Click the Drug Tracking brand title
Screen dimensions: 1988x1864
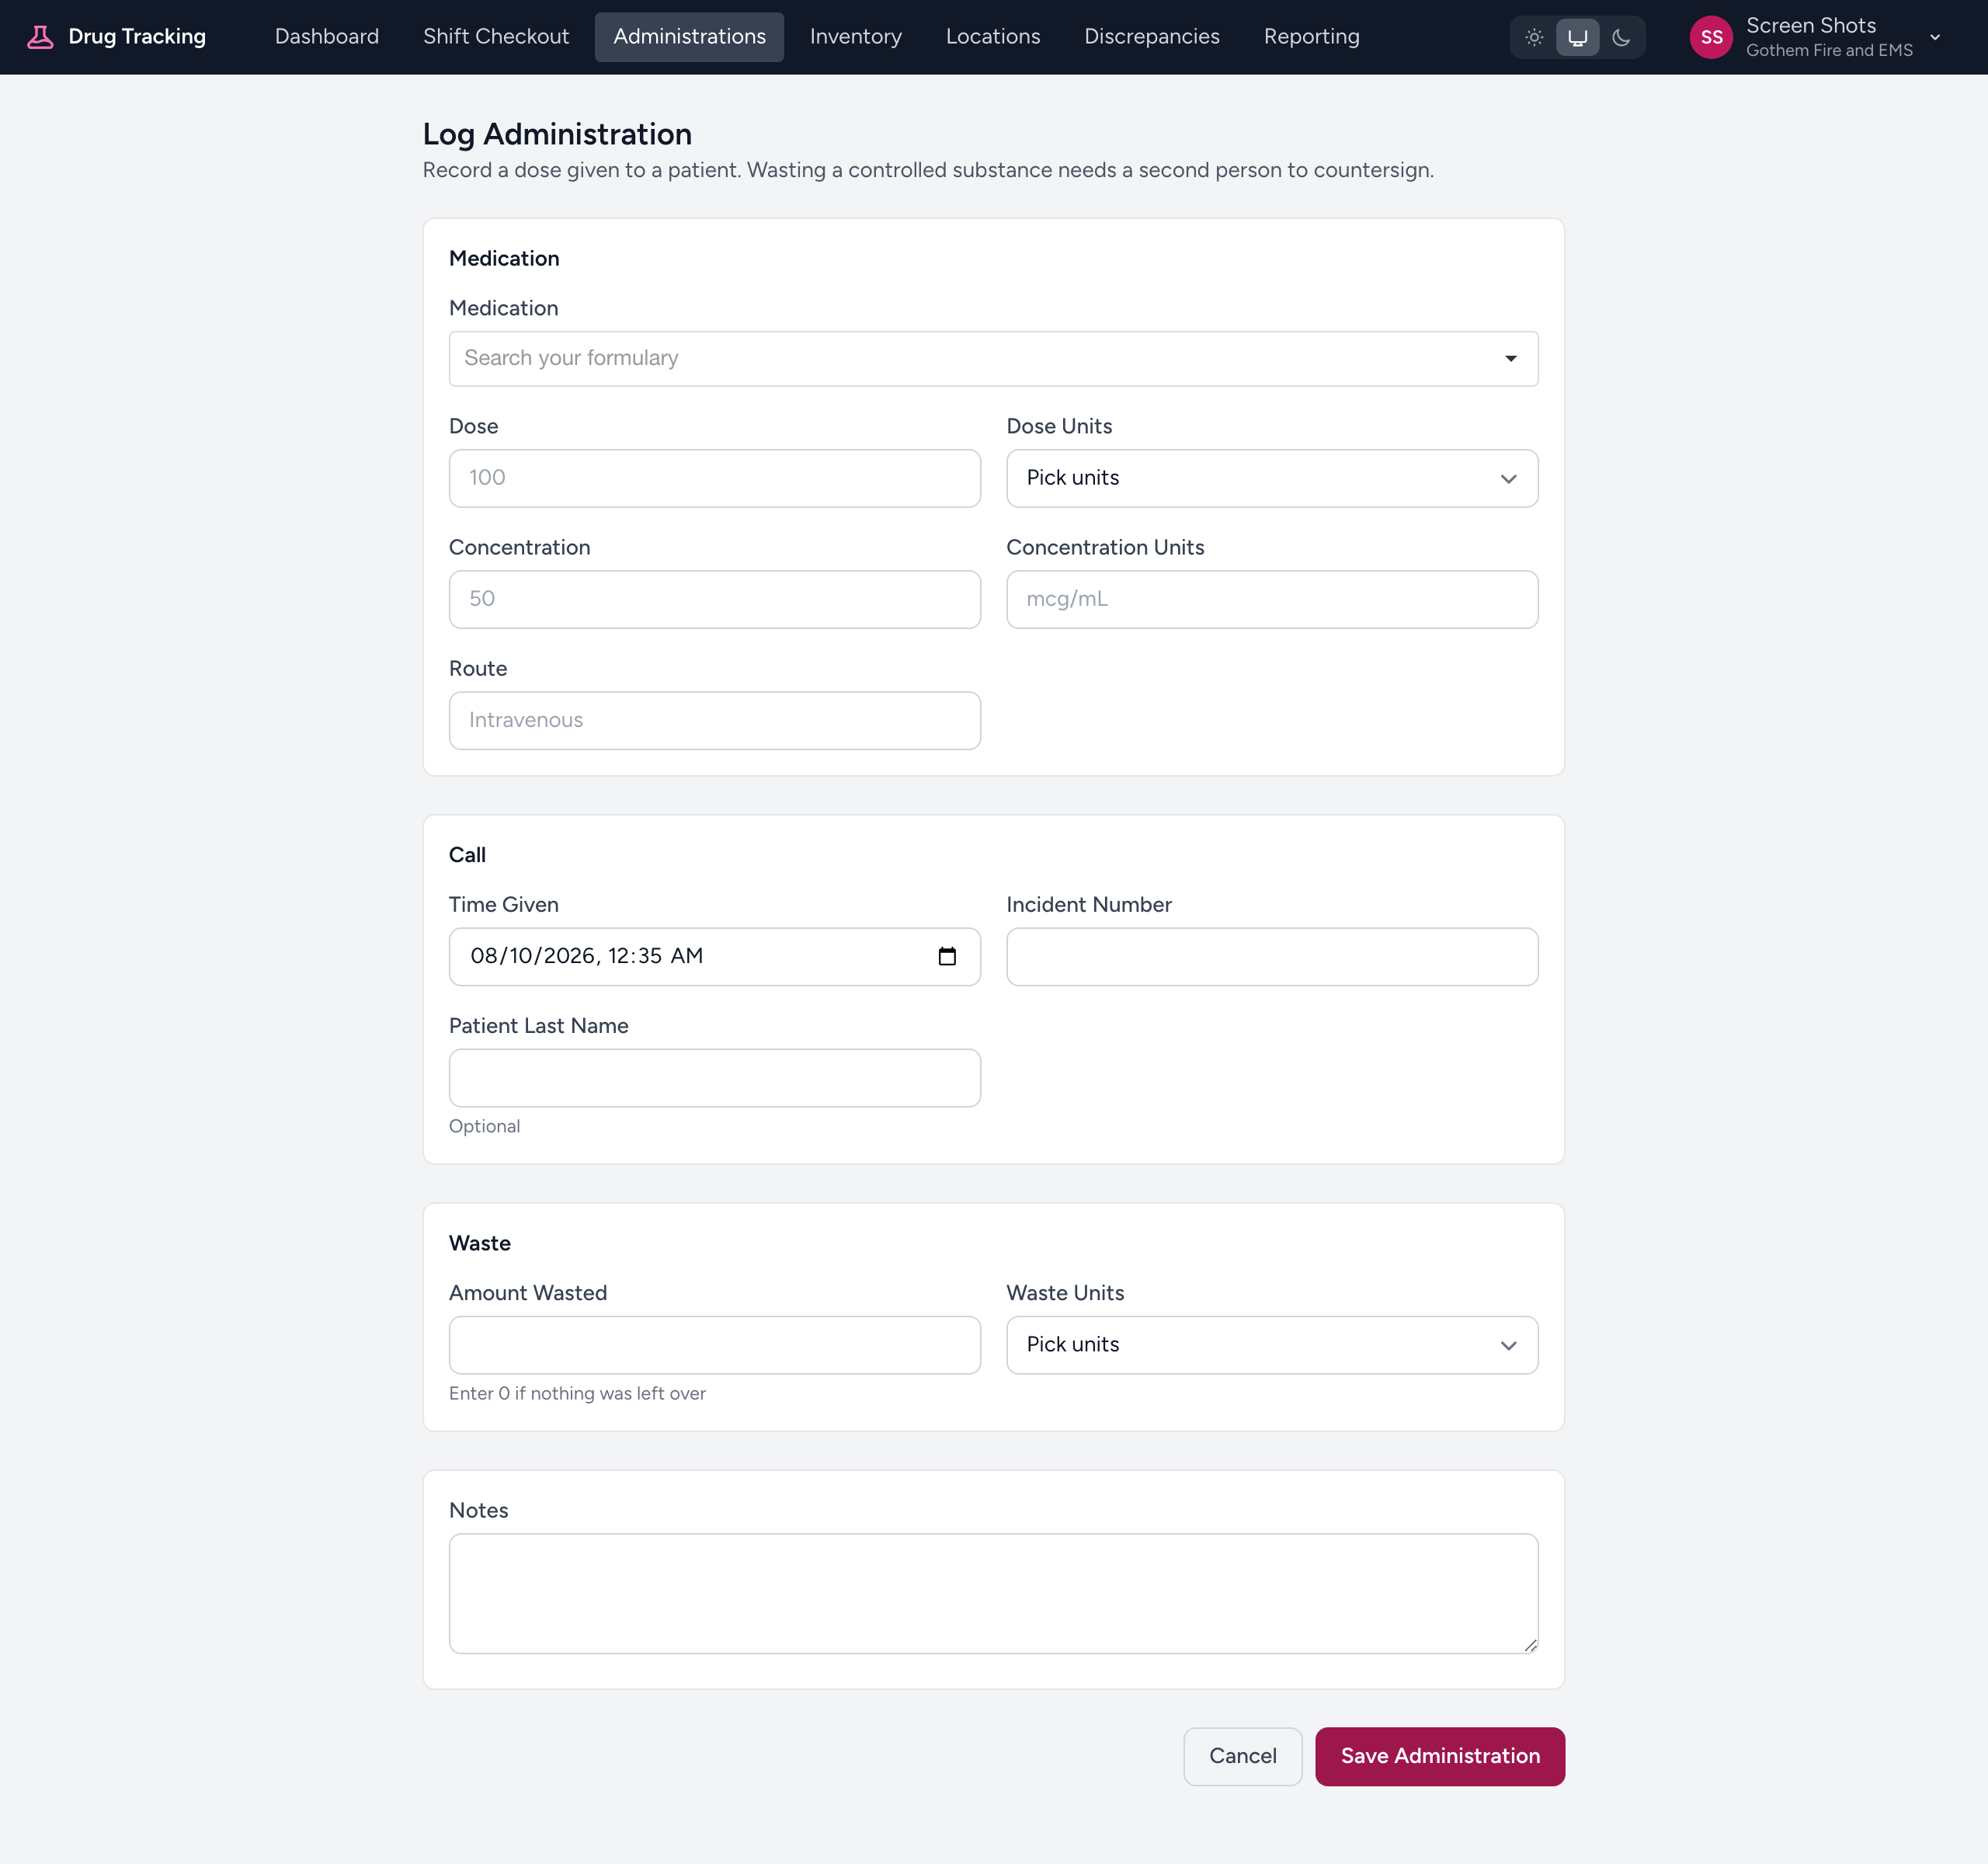(137, 37)
